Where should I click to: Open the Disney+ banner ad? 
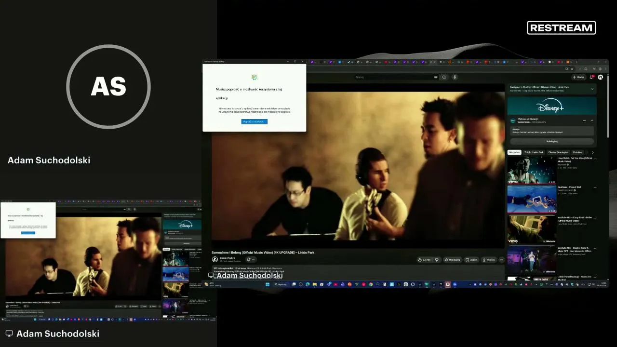(x=552, y=106)
